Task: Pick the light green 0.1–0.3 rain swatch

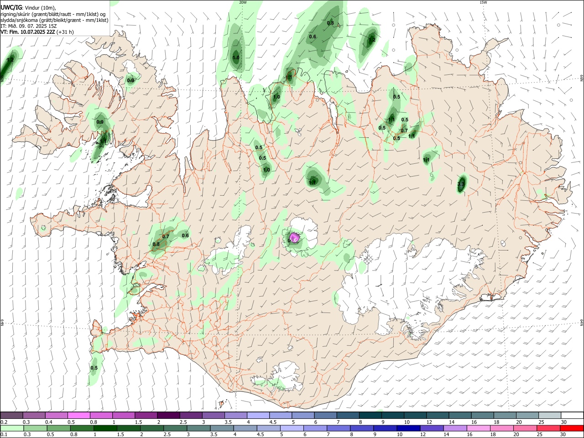Action: [12, 428]
